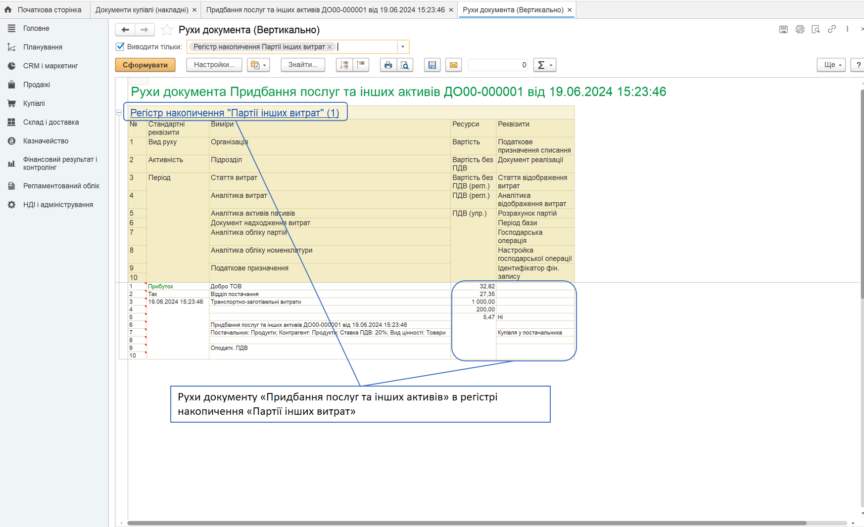Image resolution: width=864 pixels, height=527 pixels.
Task: Click the Знайти search button
Action: coord(303,65)
